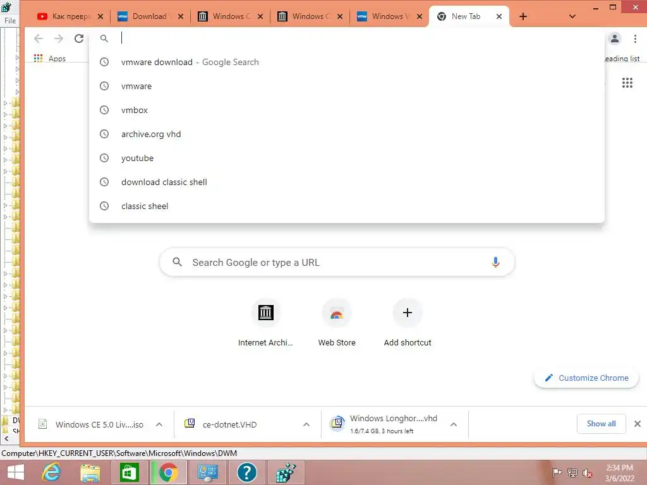Open the Windows CE 5.0 Liv...iso download
The height and width of the screenshot is (485, 647).
coord(92,424)
